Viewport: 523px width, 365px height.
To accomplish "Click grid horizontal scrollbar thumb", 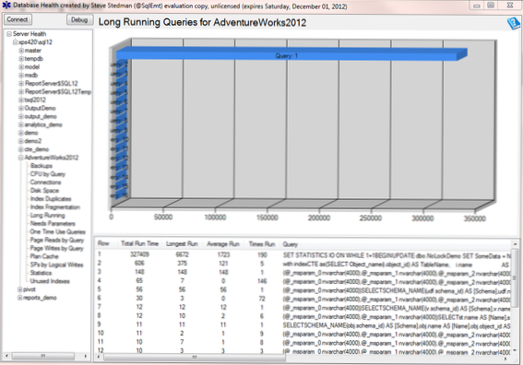I will [x=194, y=358].
